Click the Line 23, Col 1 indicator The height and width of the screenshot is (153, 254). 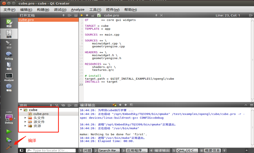227,15
